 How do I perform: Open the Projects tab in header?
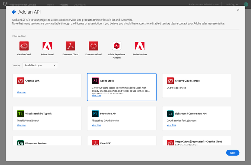[64, 4]
